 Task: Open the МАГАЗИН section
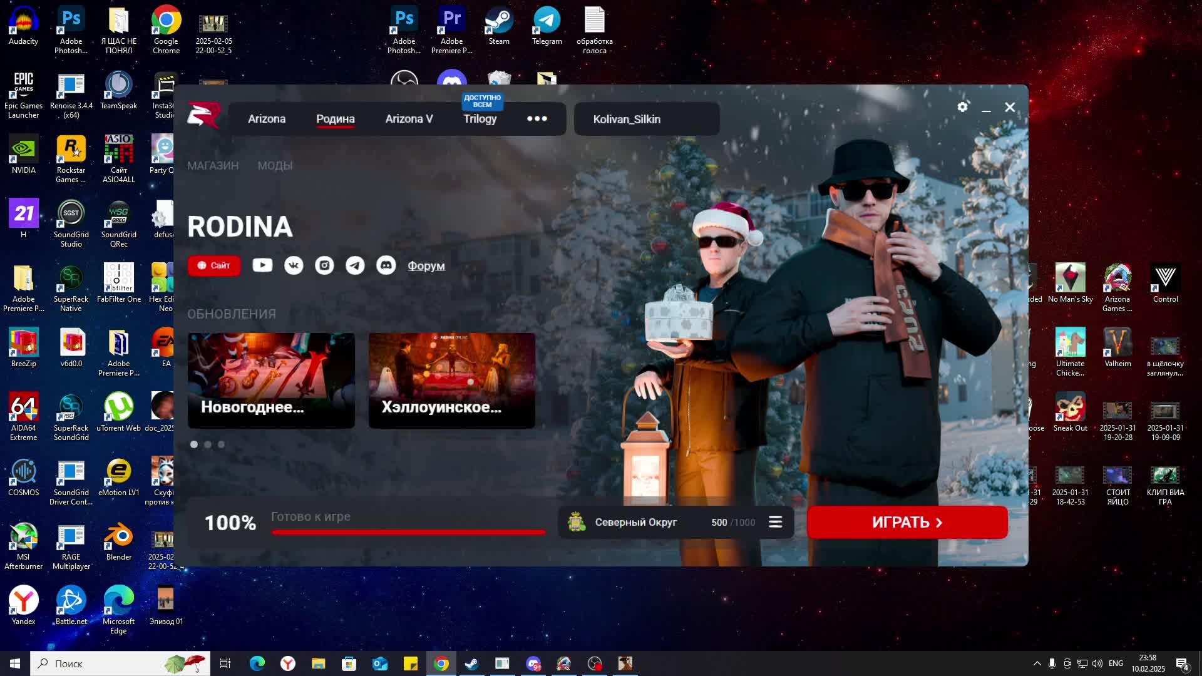pos(213,166)
